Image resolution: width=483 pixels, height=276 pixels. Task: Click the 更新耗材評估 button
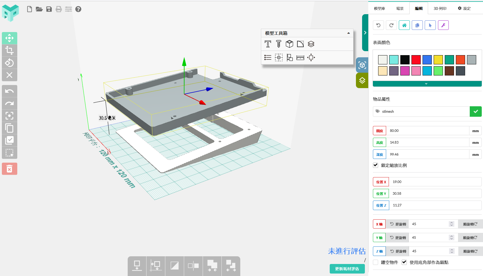click(x=347, y=269)
